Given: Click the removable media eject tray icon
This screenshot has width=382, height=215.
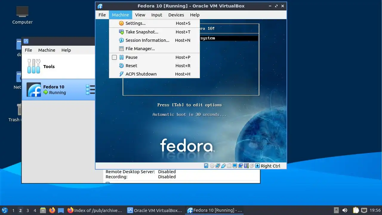Looking at the screenshot, I should point(336,210).
